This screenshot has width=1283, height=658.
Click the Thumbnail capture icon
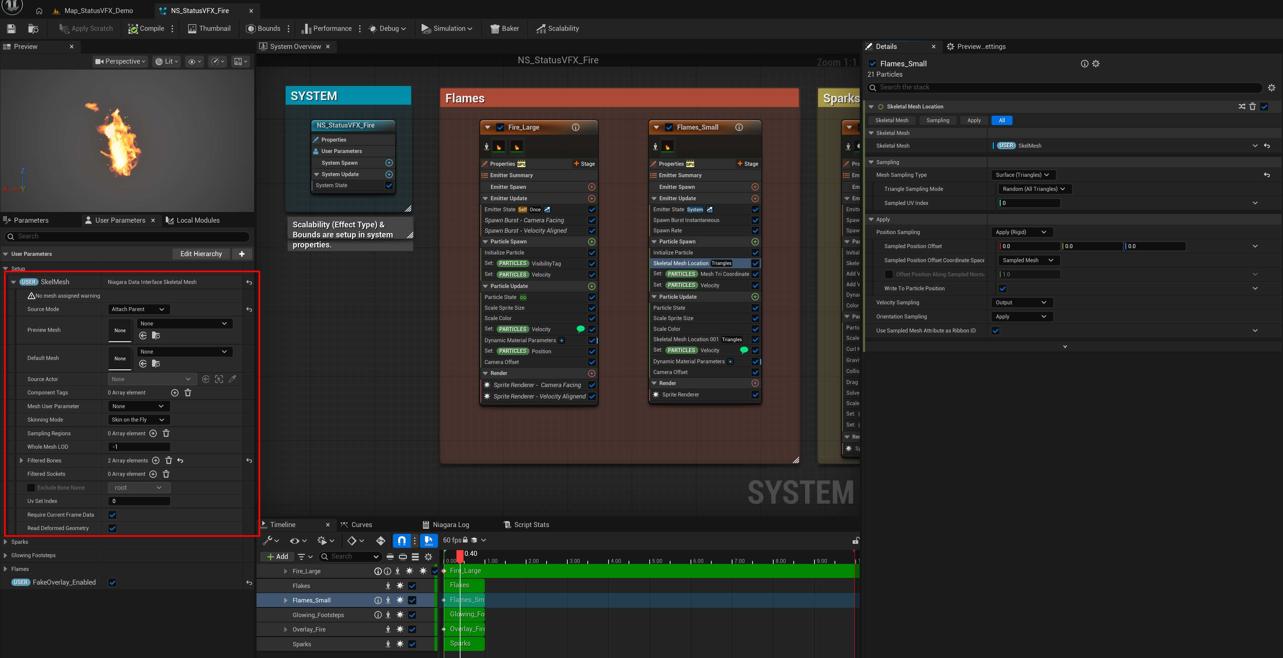tap(192, 29)
